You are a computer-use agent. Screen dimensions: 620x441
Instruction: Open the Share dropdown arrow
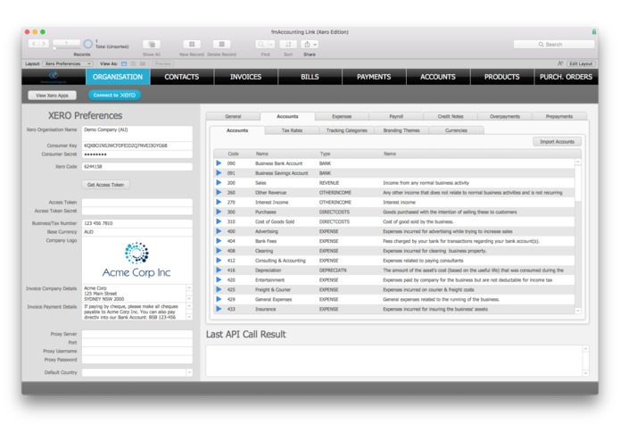click(x=315, y=45)
